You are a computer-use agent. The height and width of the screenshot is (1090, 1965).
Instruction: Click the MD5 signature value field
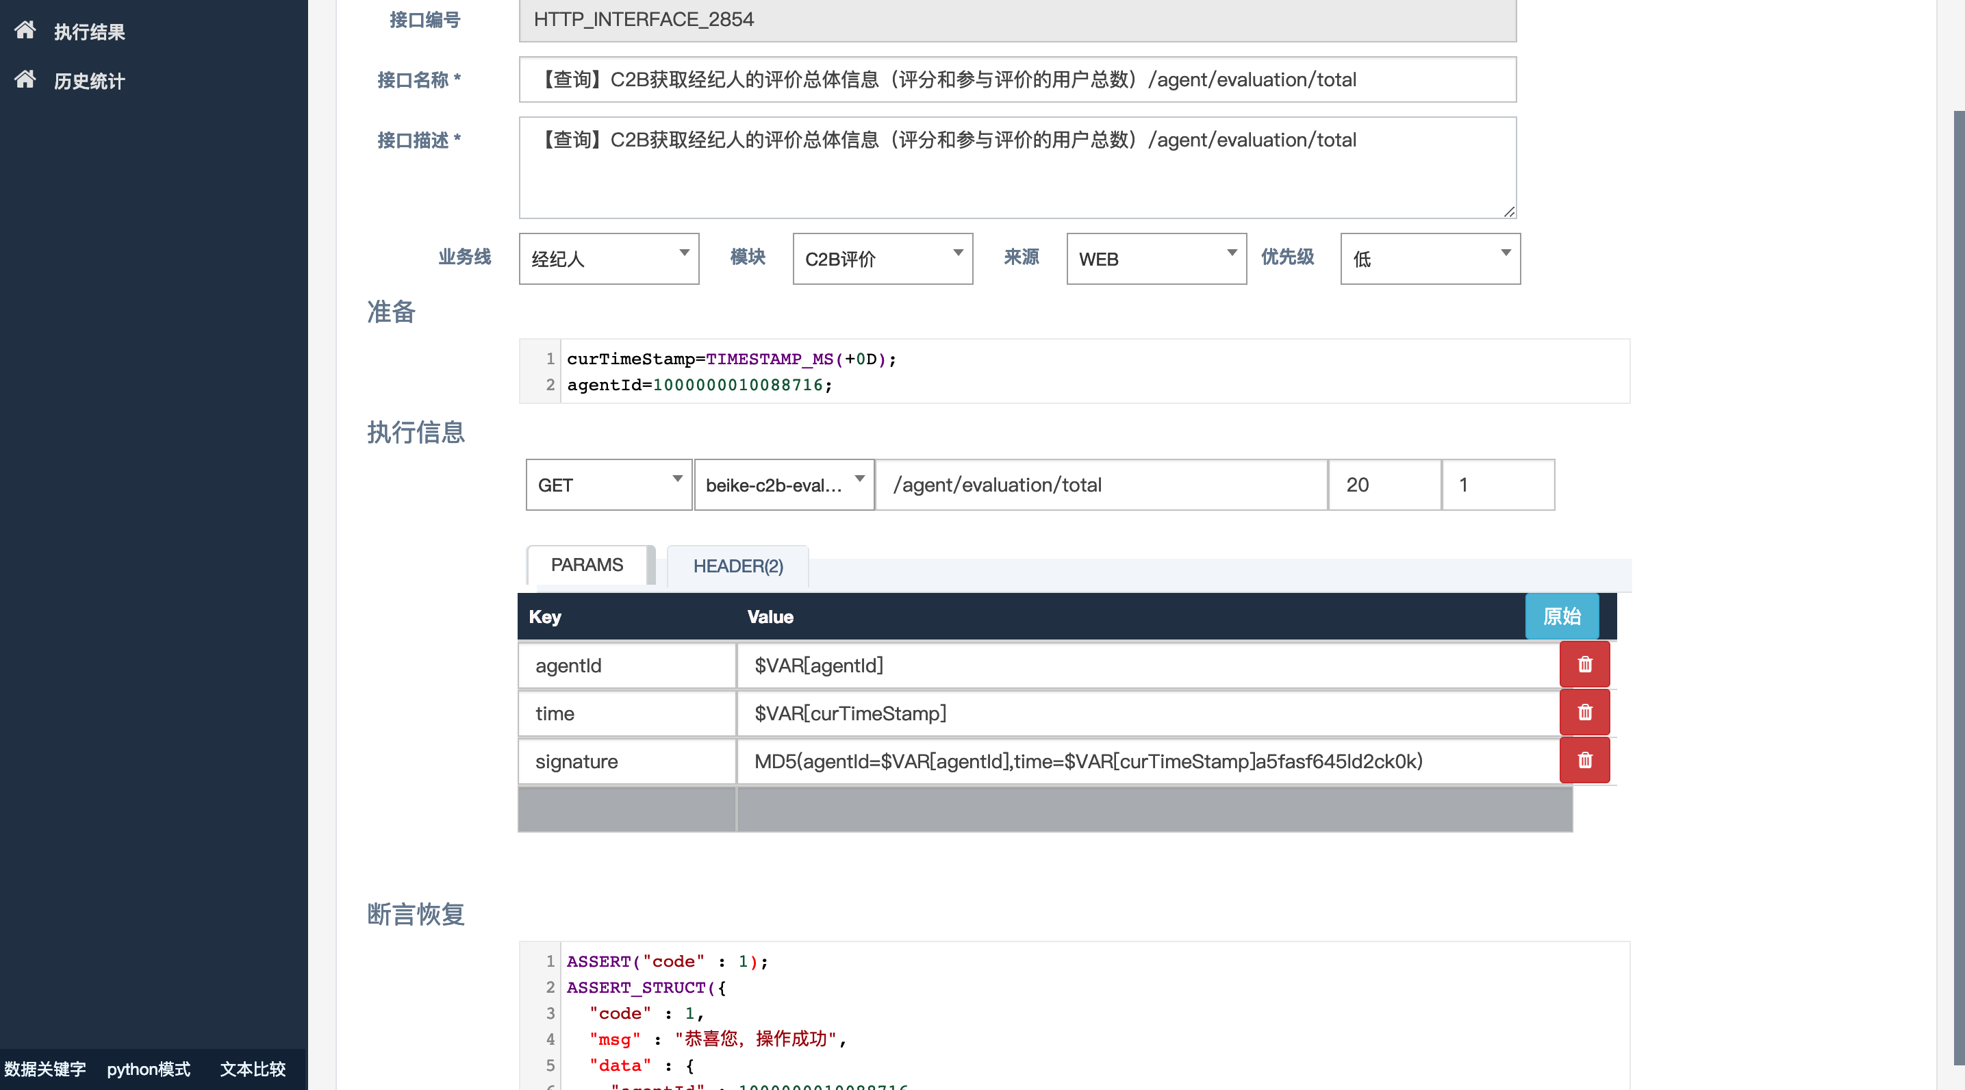tap(1148, 761)
